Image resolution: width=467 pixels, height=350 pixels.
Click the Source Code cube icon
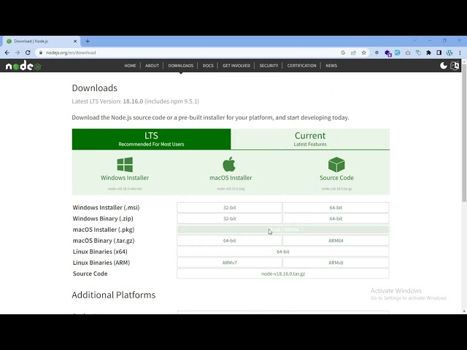coord(336,165)
